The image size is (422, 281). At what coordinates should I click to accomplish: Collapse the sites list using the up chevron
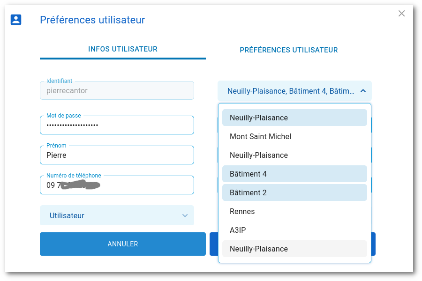[363, 91]
